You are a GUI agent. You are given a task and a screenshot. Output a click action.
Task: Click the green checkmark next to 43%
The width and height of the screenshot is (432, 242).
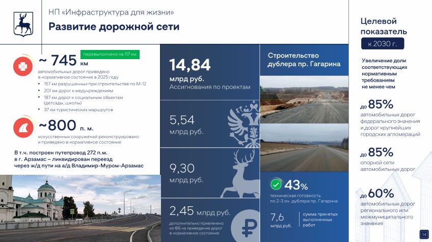tap(276, 184)
